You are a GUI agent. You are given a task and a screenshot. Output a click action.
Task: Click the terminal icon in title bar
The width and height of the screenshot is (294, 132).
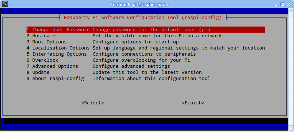coord(5,4)
